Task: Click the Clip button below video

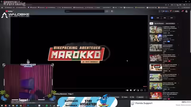Action: pos(132,97)
